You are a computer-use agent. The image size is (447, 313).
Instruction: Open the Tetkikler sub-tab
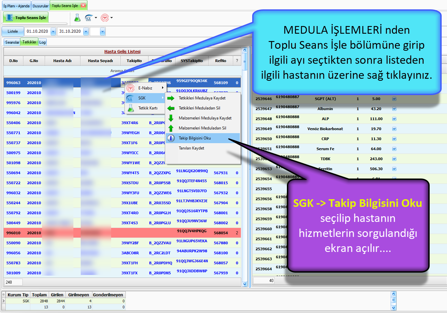[29, 42]
